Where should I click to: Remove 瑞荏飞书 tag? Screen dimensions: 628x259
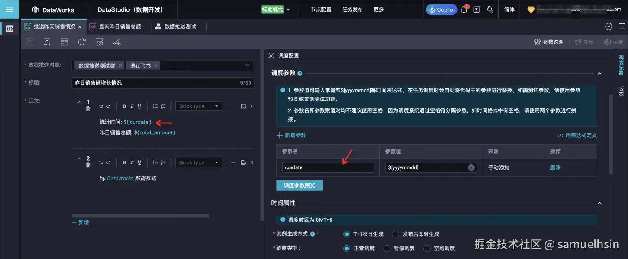click(x=156, y=66)
